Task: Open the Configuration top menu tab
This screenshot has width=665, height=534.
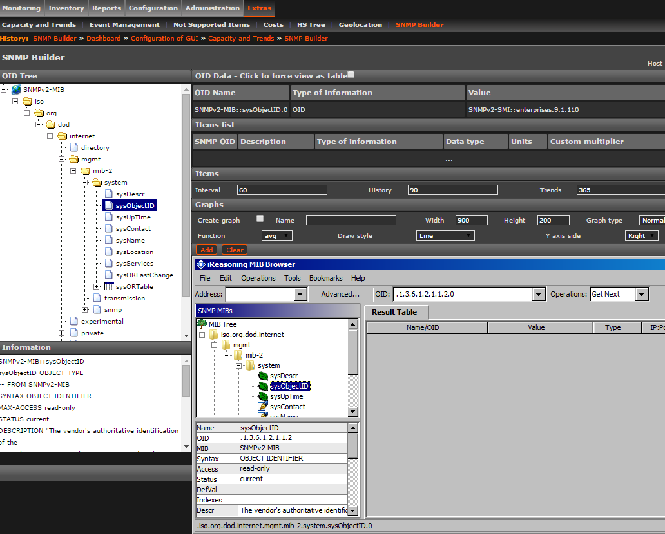Action: (x=153, y=8)
